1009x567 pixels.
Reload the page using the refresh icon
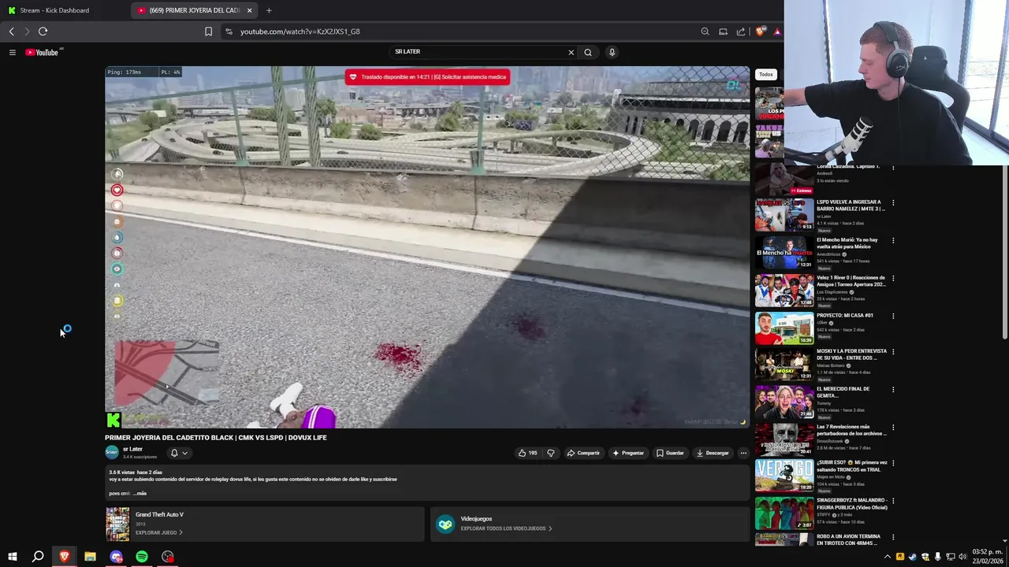(43, 31)
